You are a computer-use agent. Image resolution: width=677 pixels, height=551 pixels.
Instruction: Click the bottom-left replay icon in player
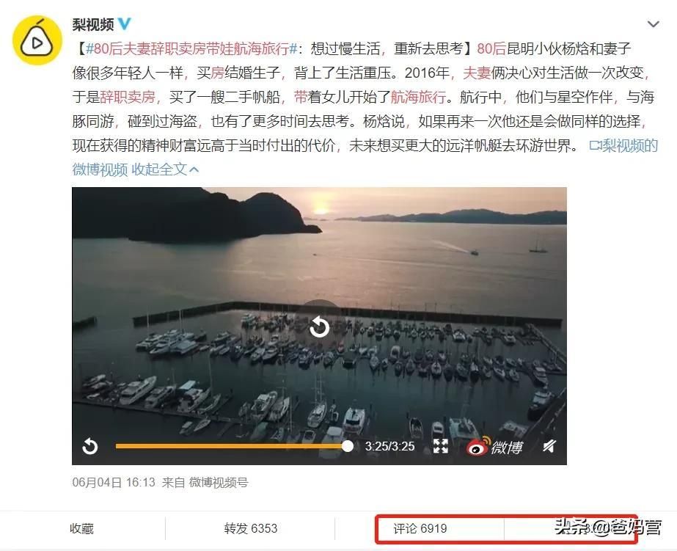point(89,446)
